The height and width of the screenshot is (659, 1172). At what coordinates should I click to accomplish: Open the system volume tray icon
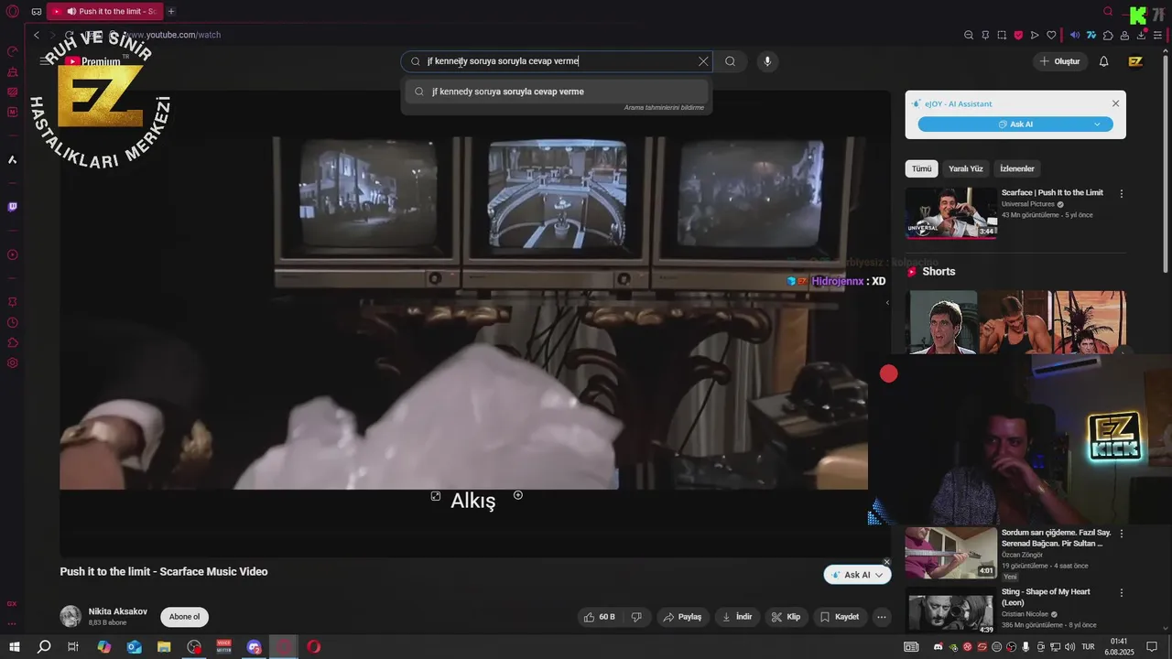click(x=1070, y=647)
